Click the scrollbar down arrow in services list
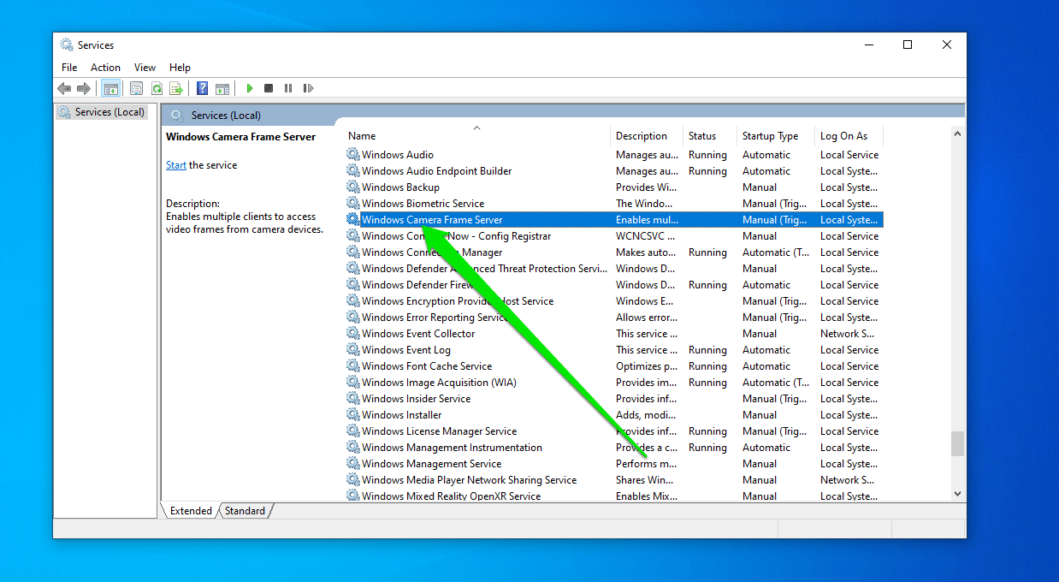This screenshot has width=1059, height=582. click(957, 493)
